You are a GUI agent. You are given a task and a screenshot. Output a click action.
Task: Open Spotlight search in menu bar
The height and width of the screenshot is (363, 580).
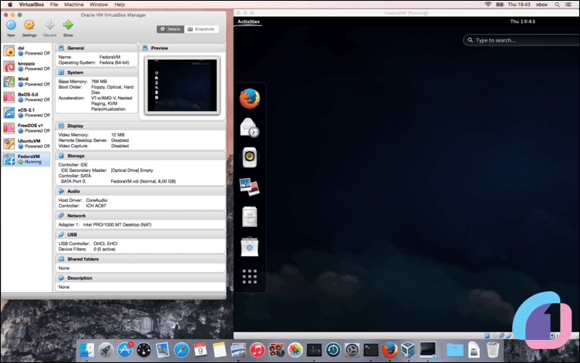point(557,5)
